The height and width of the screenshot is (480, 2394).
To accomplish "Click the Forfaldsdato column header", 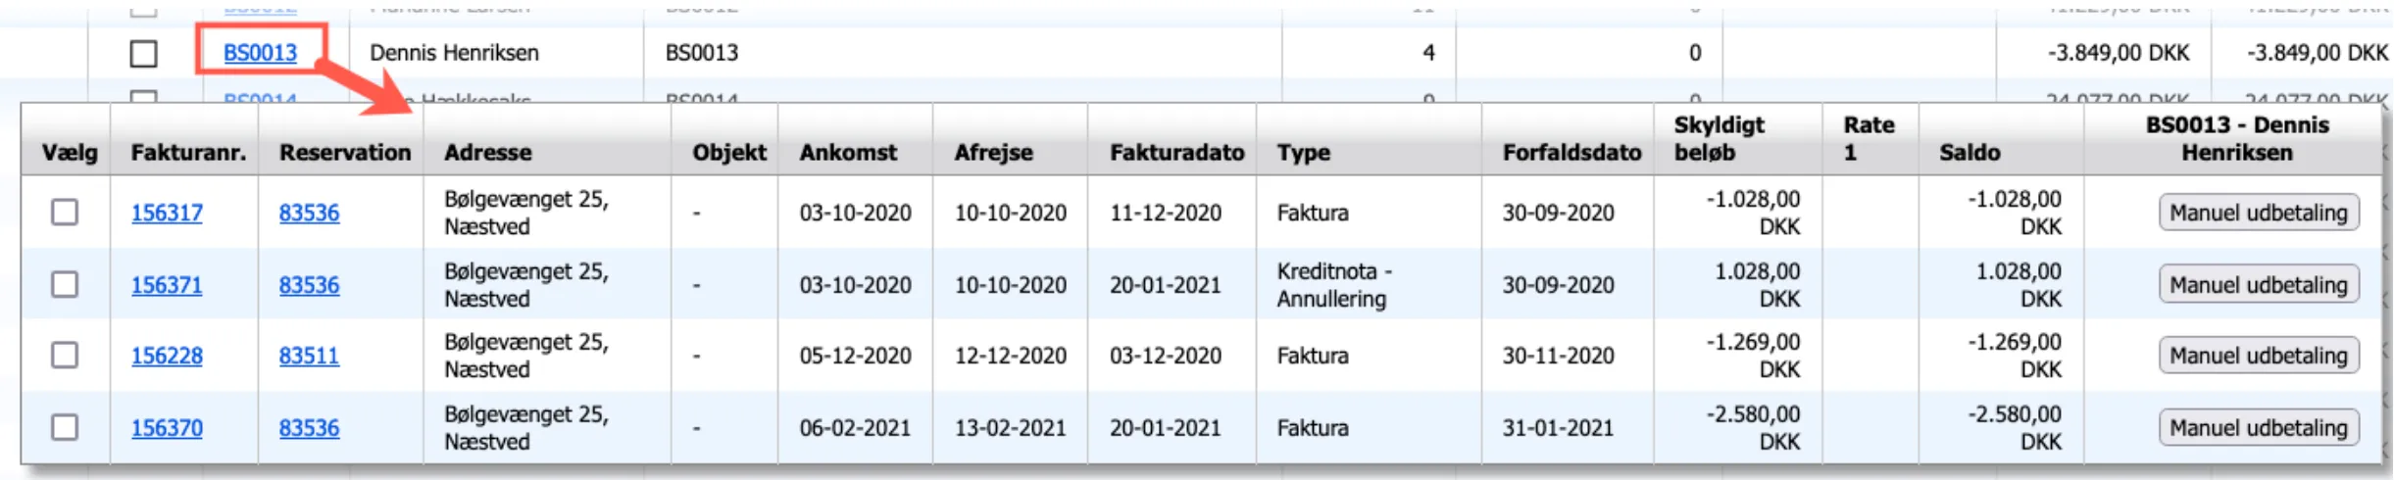I will pos(1571,153).
